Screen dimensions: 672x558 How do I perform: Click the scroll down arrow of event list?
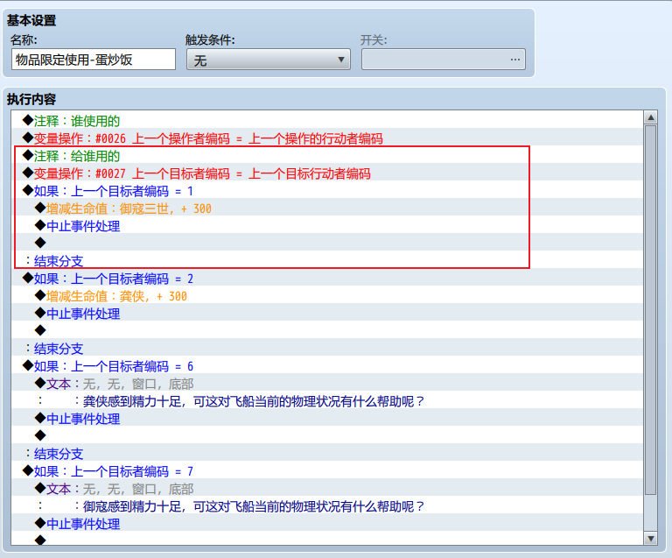pyautogui.click(x=651, y=538)
